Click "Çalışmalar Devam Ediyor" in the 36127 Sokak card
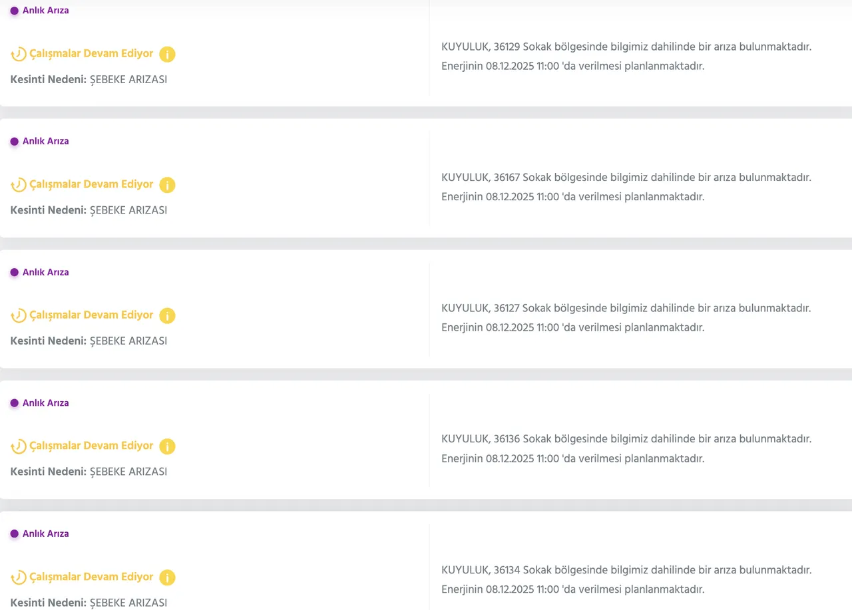 pyautogui.click(x=91, y=315)
